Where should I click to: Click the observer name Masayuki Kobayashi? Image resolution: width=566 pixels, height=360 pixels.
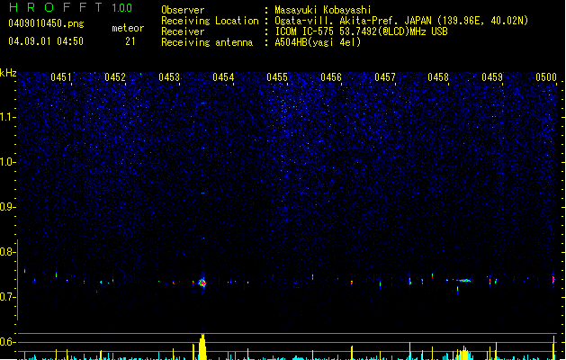point(323,10)
